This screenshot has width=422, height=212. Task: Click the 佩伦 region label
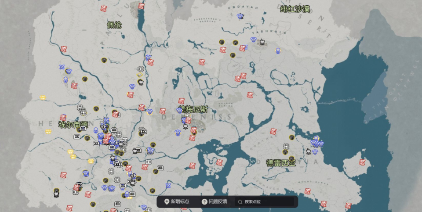pos(114,25)
